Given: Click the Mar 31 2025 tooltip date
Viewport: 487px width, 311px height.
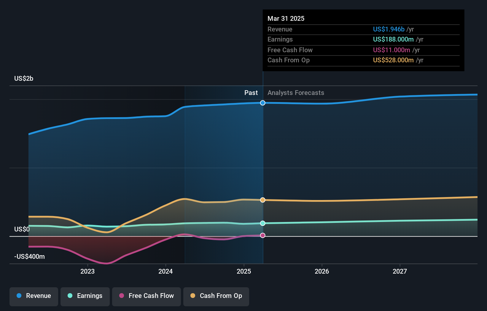Looking at the screenshot, I should point(286,18).
